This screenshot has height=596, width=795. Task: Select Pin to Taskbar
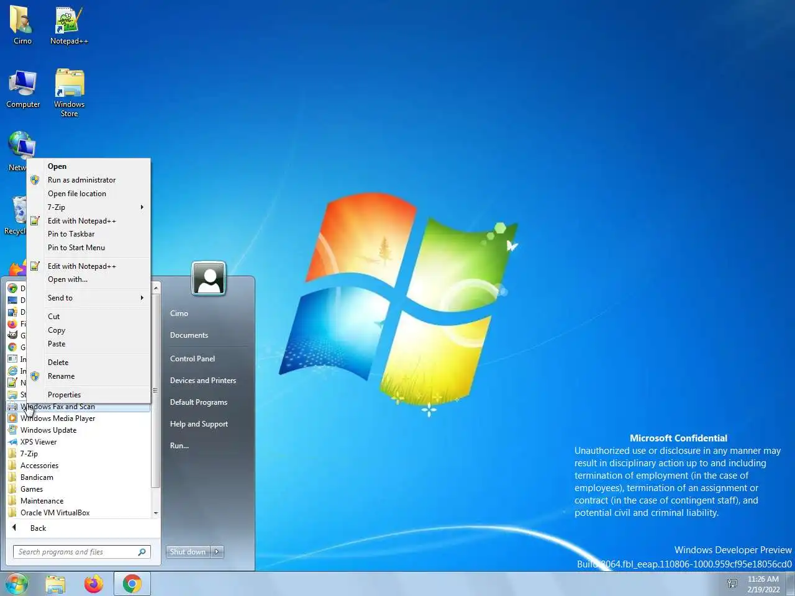(x=89, y=234)
